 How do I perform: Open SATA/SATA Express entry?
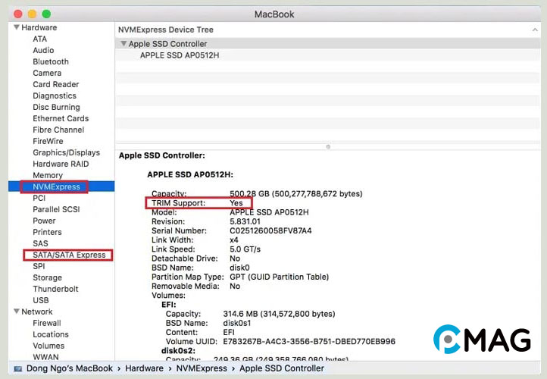pos(69,255)
